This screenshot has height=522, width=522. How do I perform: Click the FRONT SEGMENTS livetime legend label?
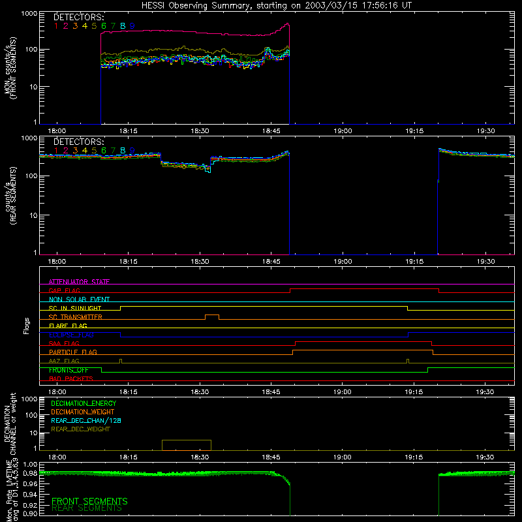[89, 501]
